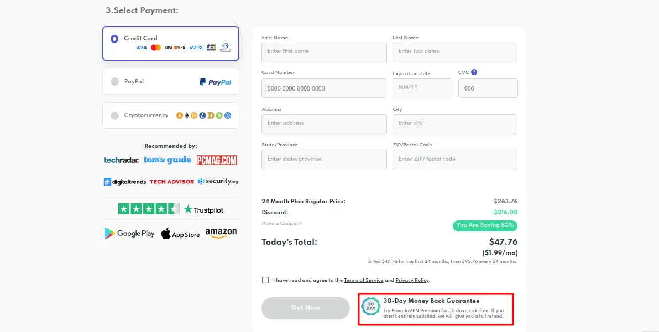Click the 30 Day guarantee seal icon
Viewport: 659px width, 332px height.
[370, 306]
